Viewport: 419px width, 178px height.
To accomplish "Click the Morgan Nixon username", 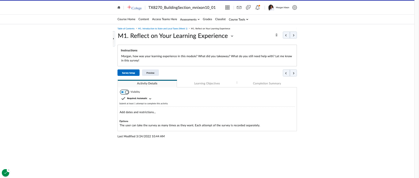I will pyautogui.click(x=283, y=8).
